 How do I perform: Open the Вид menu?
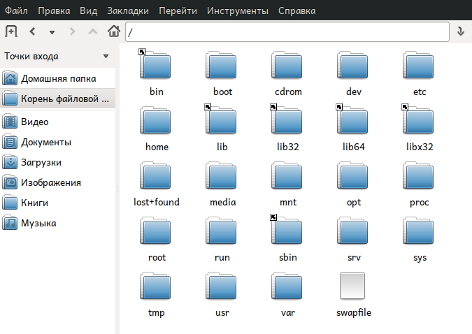pyautogui.click(x=89, y=10)
